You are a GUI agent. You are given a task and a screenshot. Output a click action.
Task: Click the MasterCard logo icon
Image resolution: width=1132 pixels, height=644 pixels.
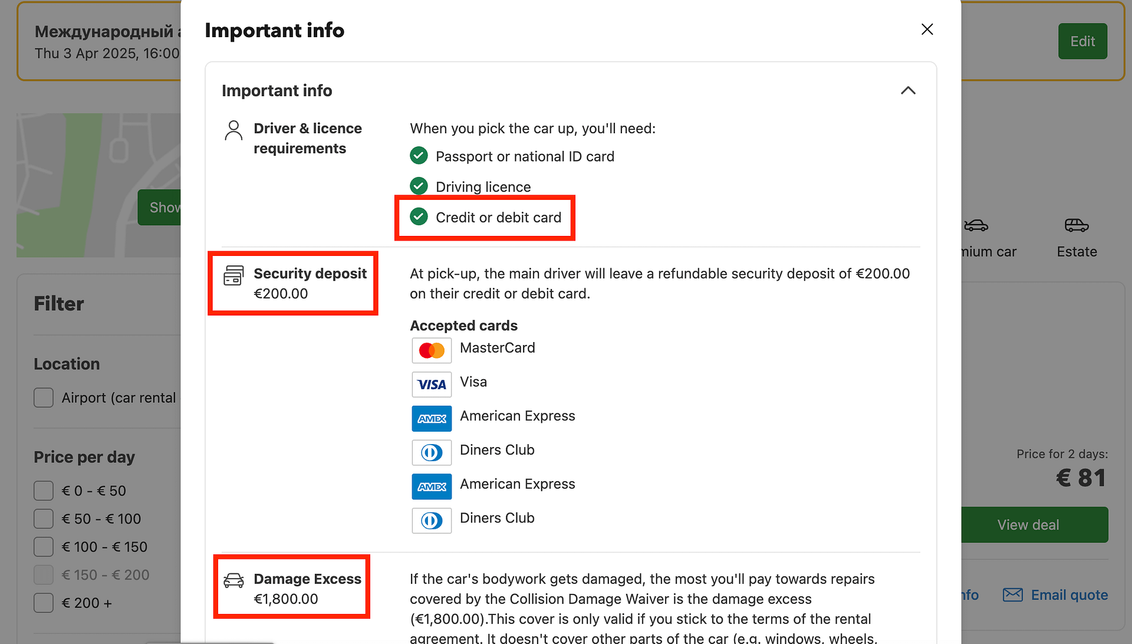pos(432,350)
